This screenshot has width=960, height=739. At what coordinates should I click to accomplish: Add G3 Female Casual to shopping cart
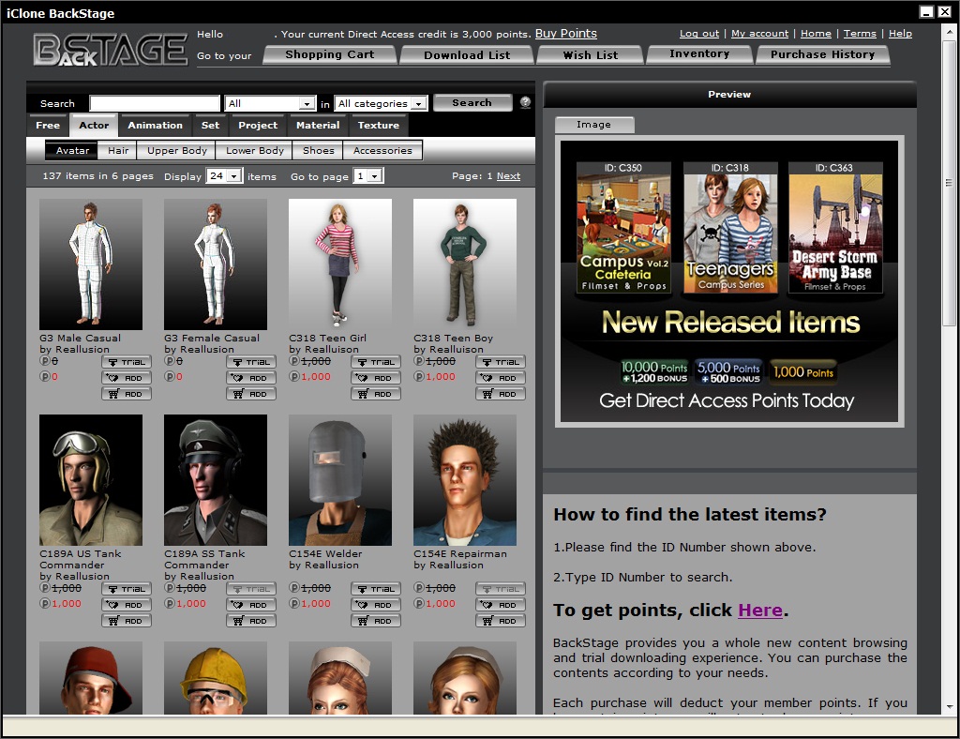(251, 394)
